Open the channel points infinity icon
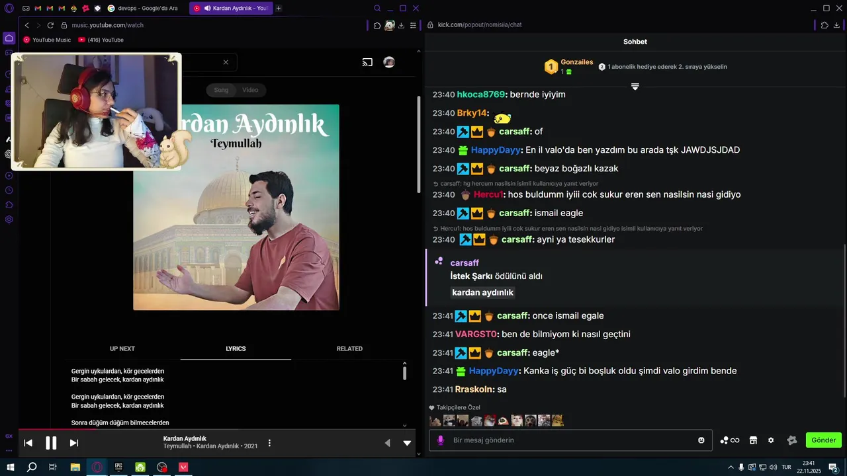Image resolution: width=847 pixels, height=476 pixels. click(x=730, y=440)
